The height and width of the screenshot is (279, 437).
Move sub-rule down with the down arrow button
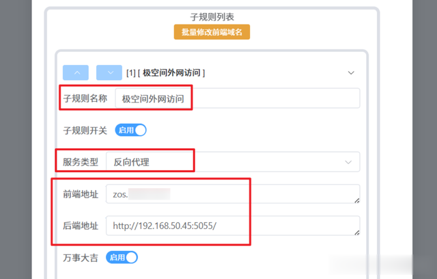[109, 72]
